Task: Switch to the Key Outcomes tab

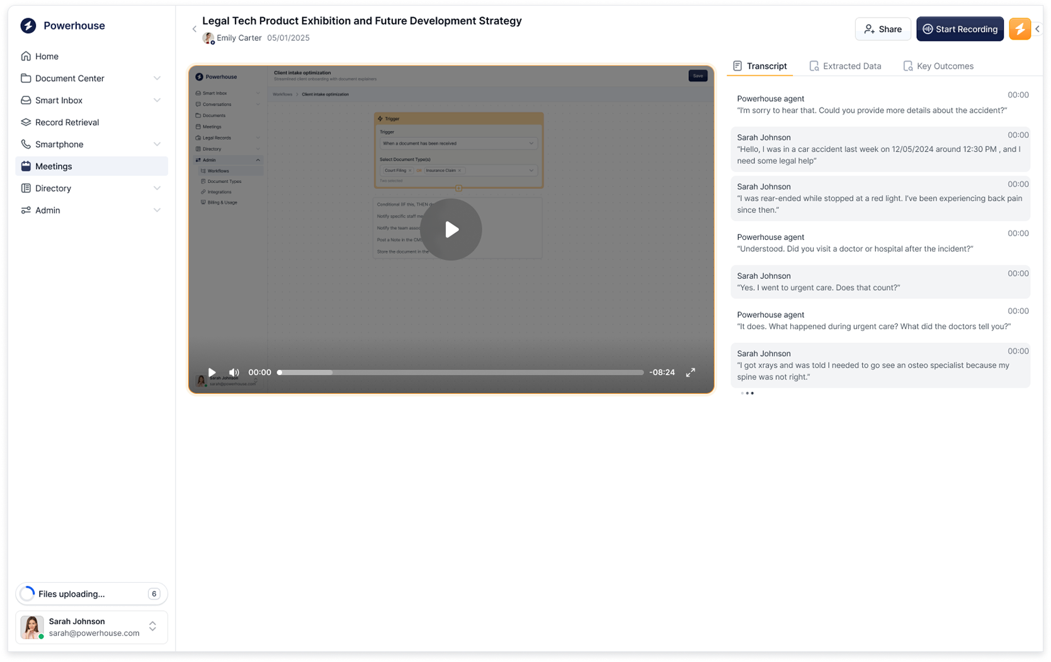Action: click(x=938, y=66)
